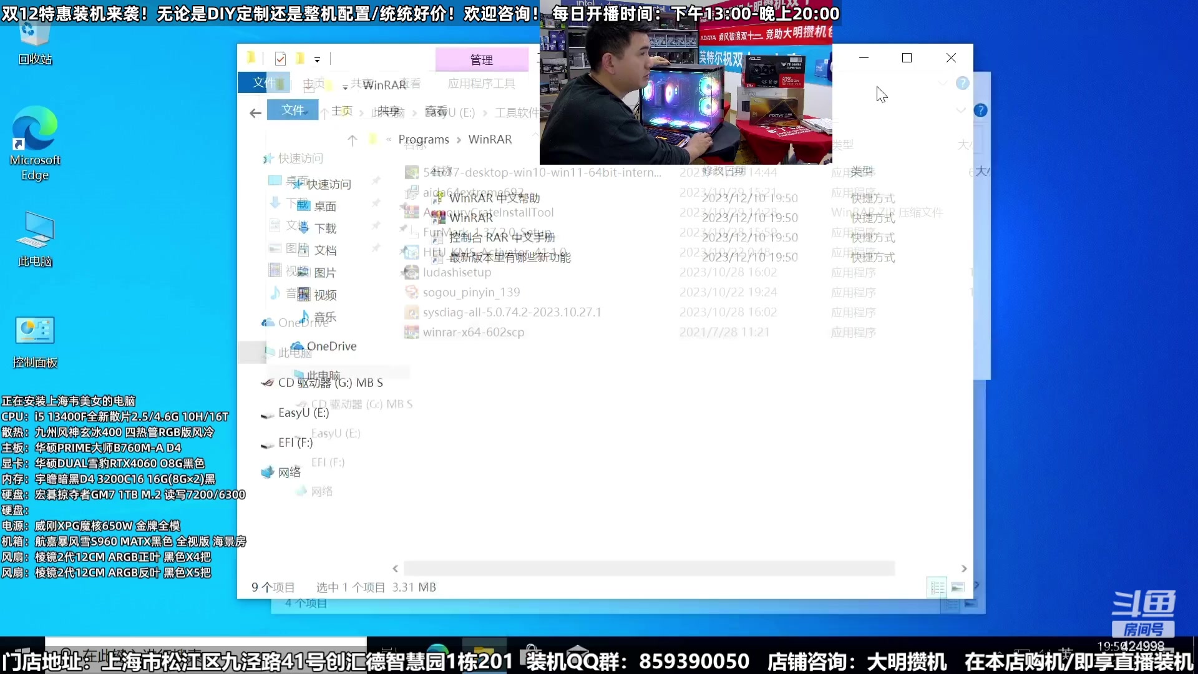Viewport: 1198px width, 674px height.
Task: Switch to large thumbnails view in status bar
Action: (958, 587)
